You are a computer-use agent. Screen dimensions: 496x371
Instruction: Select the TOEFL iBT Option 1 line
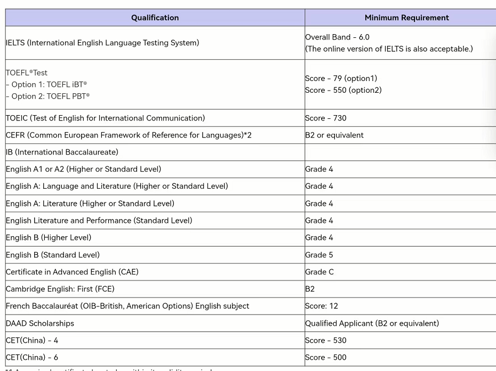pos(47,84)
